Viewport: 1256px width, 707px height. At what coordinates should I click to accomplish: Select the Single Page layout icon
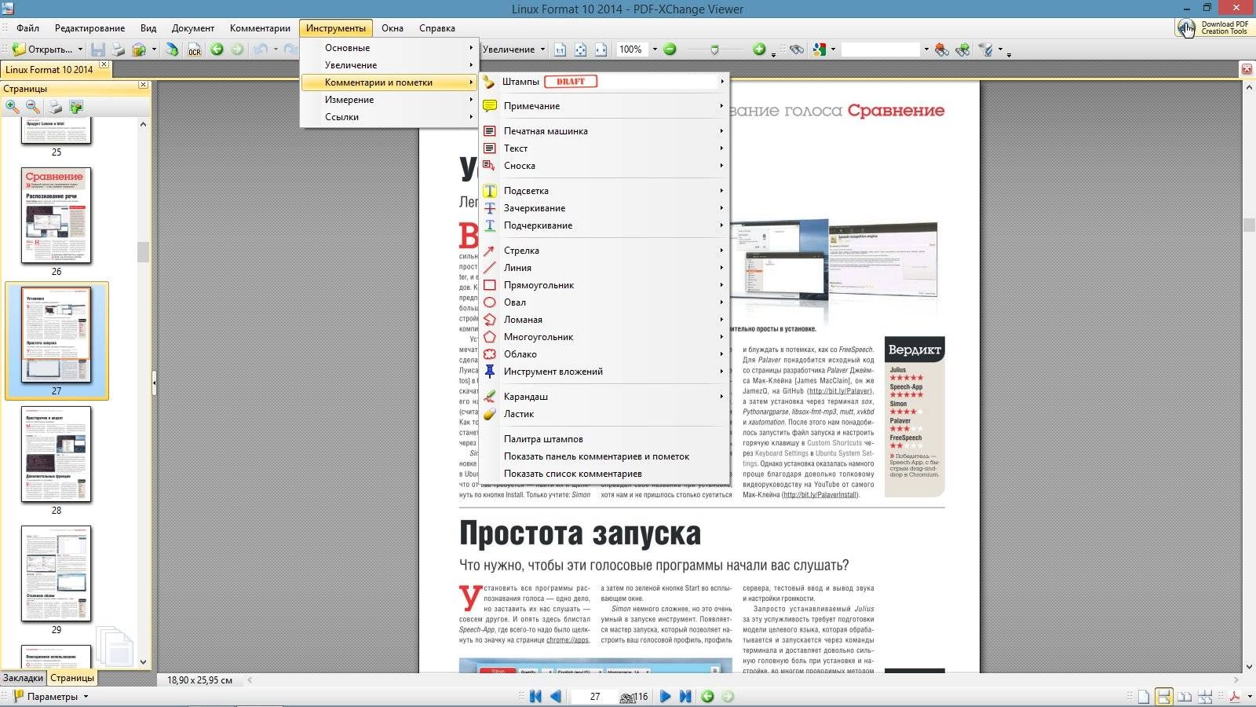click(x=1144, y=697)
